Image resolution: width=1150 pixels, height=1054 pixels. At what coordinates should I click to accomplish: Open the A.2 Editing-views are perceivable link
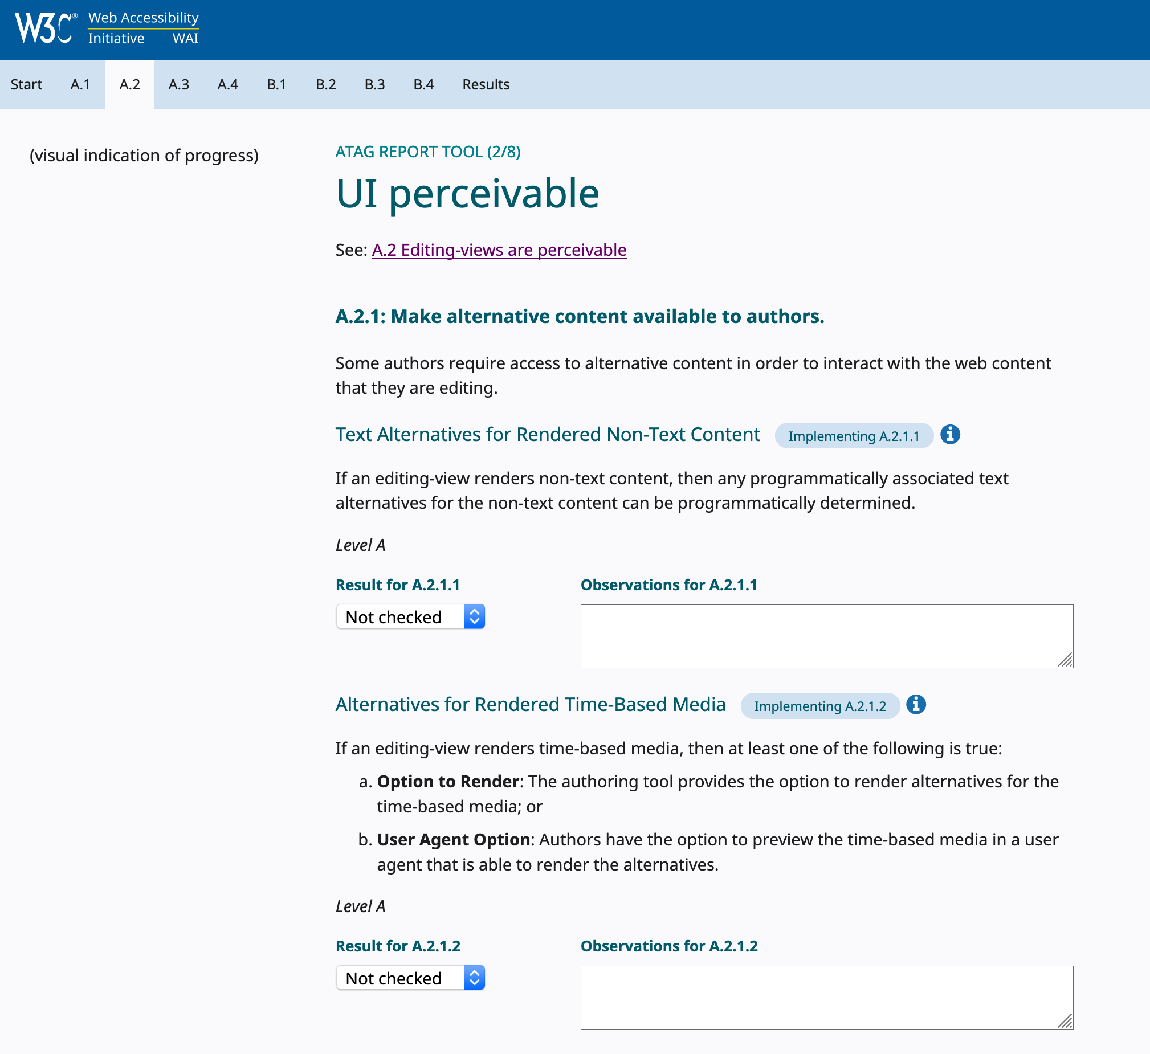(499, 250)
